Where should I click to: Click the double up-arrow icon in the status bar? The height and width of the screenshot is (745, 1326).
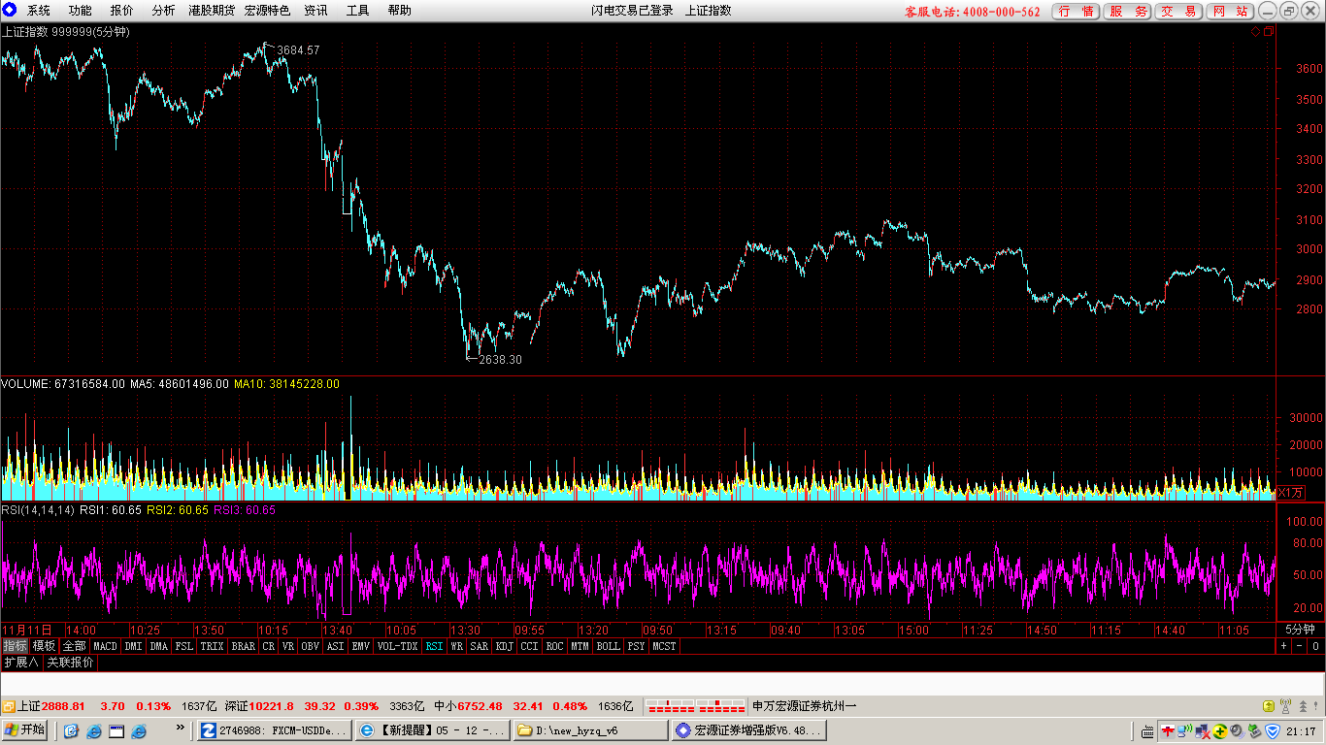(x=1301, y=706)
